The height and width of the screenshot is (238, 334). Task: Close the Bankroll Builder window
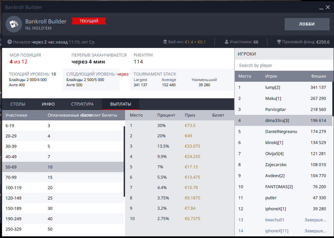pyautogui.click(x=328, y=7)
